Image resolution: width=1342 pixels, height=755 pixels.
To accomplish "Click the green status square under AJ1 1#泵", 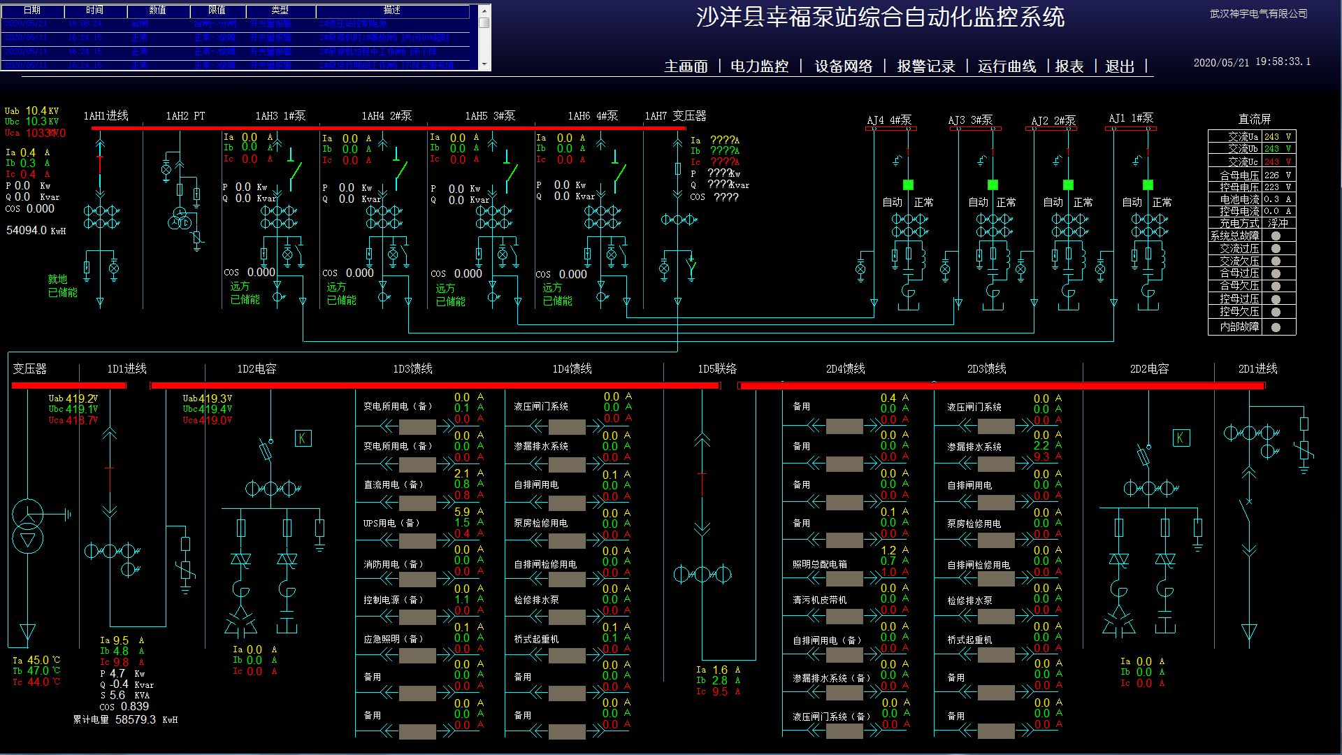I will (1148, 185).
